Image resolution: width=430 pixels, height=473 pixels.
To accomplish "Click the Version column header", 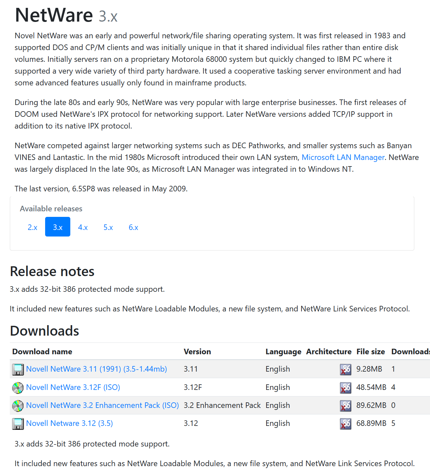I will pos(197,352).
